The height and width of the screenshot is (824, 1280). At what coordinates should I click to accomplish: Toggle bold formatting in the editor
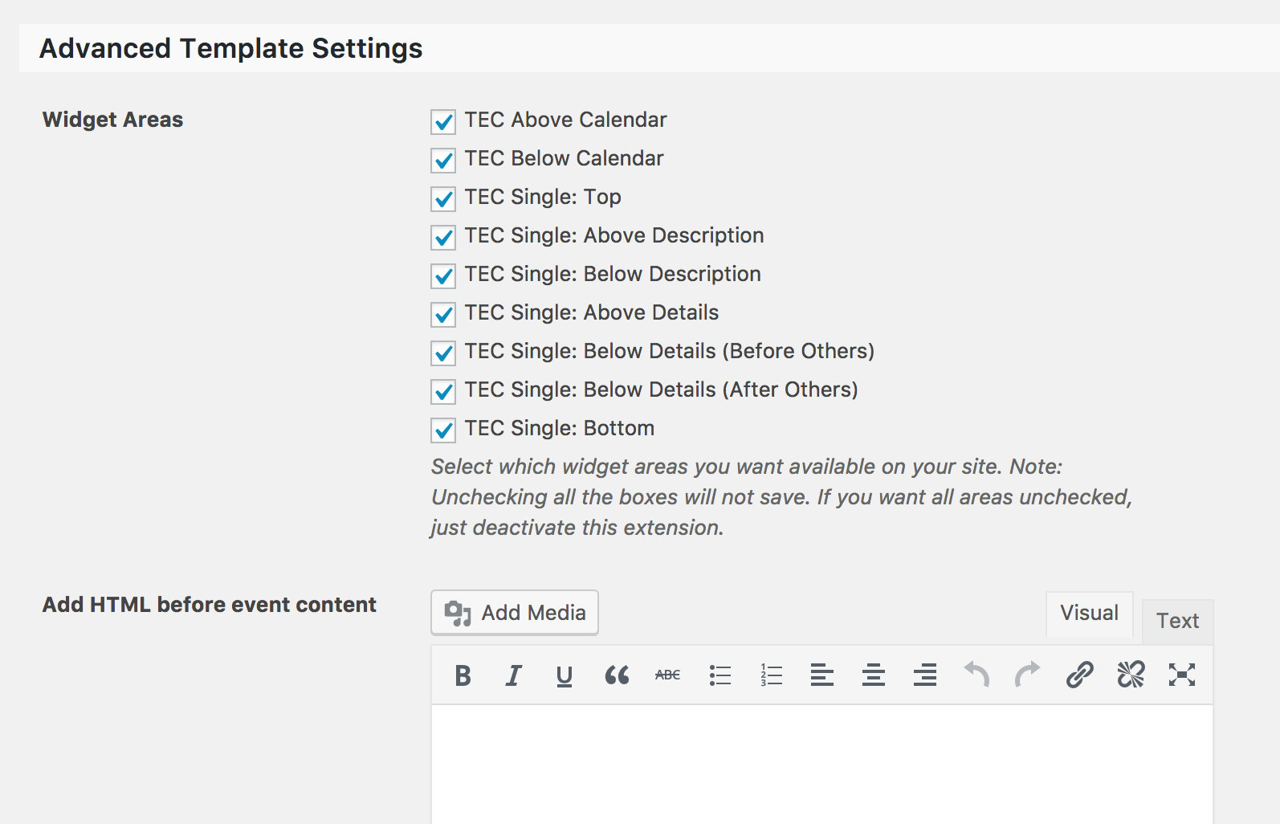pos(463,675)
